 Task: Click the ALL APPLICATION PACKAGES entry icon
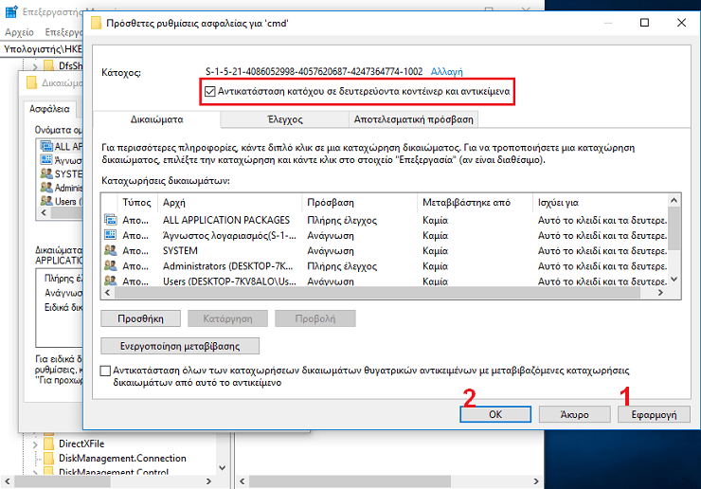[109, 220]
